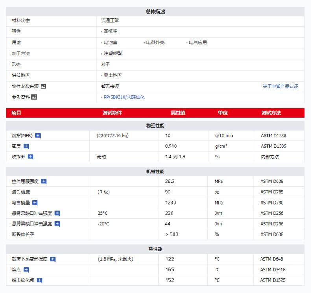Viewport: 311px width, 293px height.
Task: Click the 电器外壳 application tag
Action: (155, 42)
